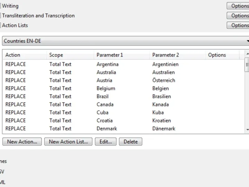Toggle the Transliteration and Transcription checkbox
Image resolution: width=249 pixels, height=187 pixels.
pos(1,16)
